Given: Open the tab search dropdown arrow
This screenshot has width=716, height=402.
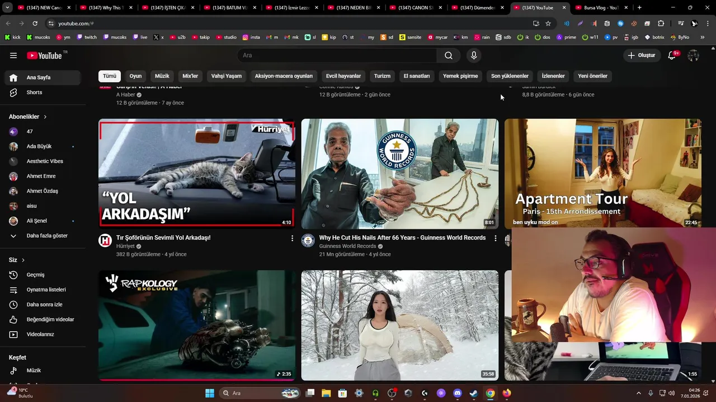Looking at the screenshot, I should click(7, 8).
